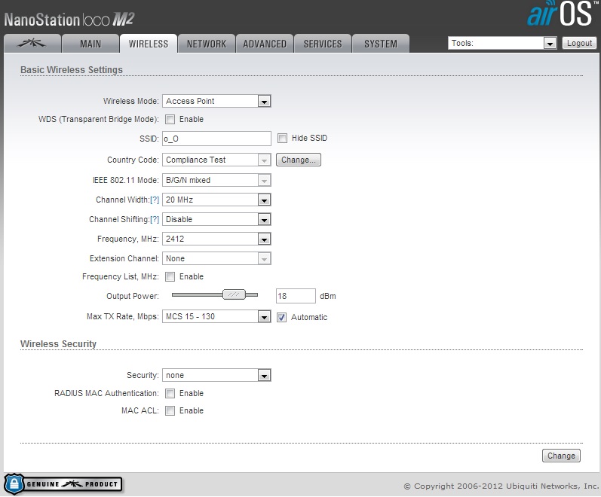Click the Change button at bottom
This screenshot has height=497, width=601.
point(561,456)
